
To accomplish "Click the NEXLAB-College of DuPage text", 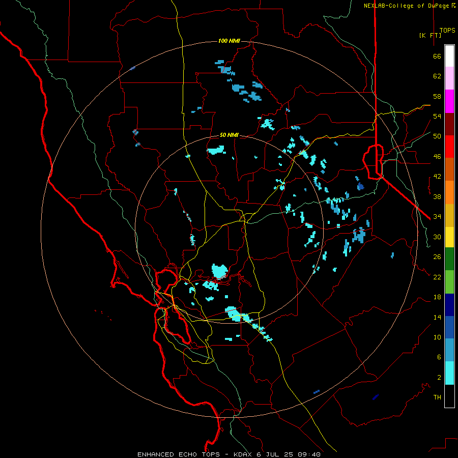I will (x=407, y=6).
